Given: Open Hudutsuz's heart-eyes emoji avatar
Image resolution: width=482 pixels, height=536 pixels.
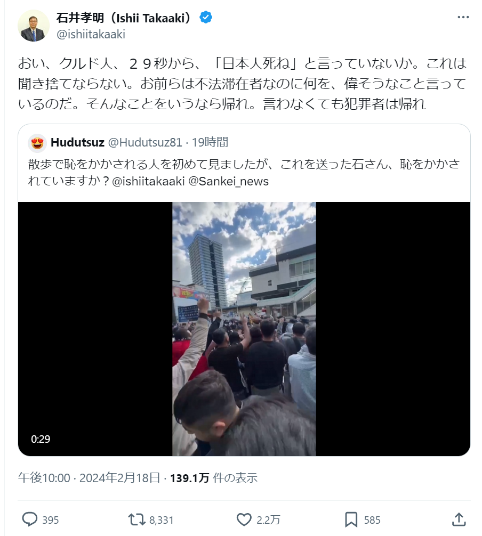Looking at the screenshot, I should point(37,143).
